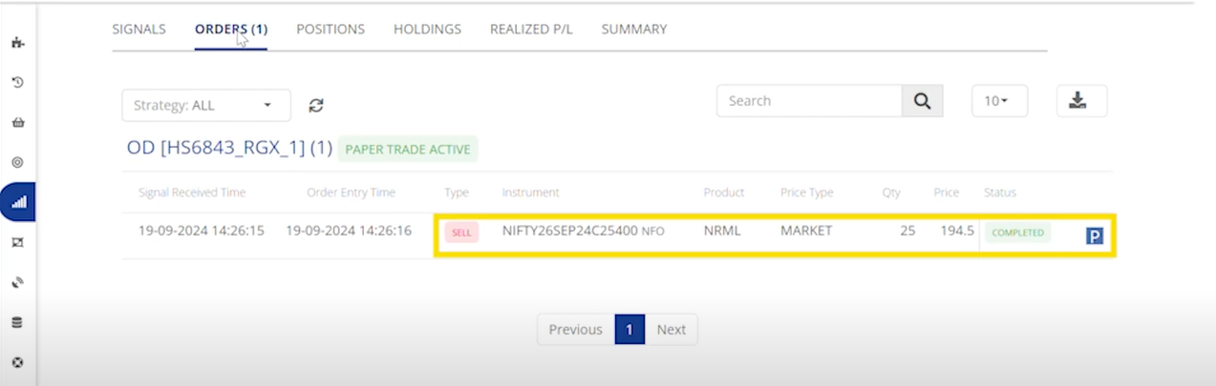Switch to the SIGNALS tab
Screen dimensions: 1216x386
(139, 30)
